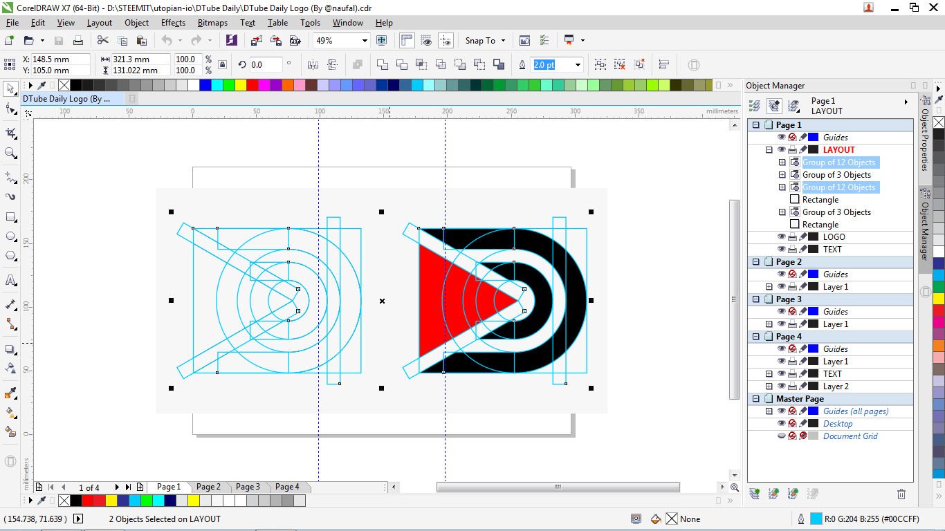Click the Full-screen preview icon
The width and height of the screenshot is (945, 531).
click(x=381, y=41)
